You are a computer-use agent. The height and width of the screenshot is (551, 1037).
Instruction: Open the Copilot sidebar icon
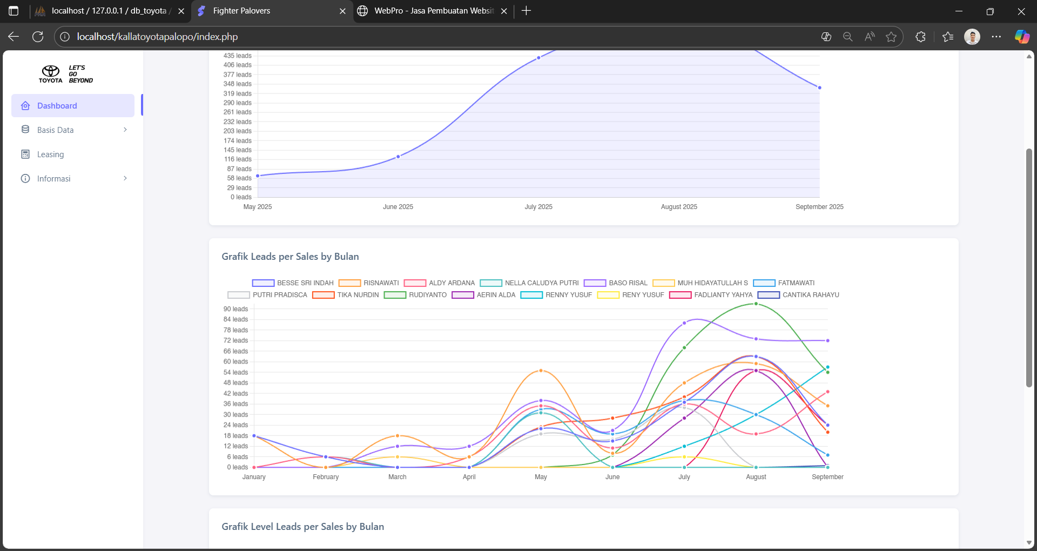coord(1021,37)
